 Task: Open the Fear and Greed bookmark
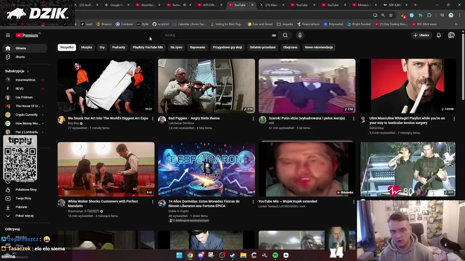click(260, 24)
